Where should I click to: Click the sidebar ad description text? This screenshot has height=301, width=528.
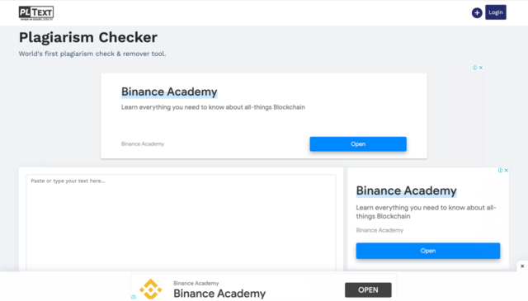coord(426,212)
